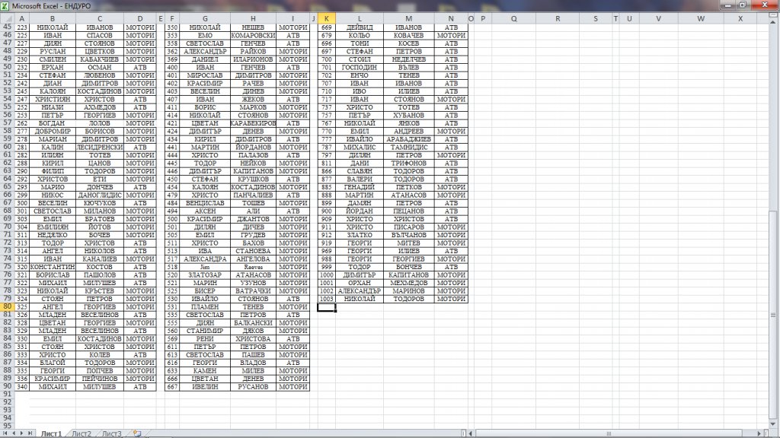Click the active cell K80
Viewport: 780px width, 438px height.
[x=326, y=307]
